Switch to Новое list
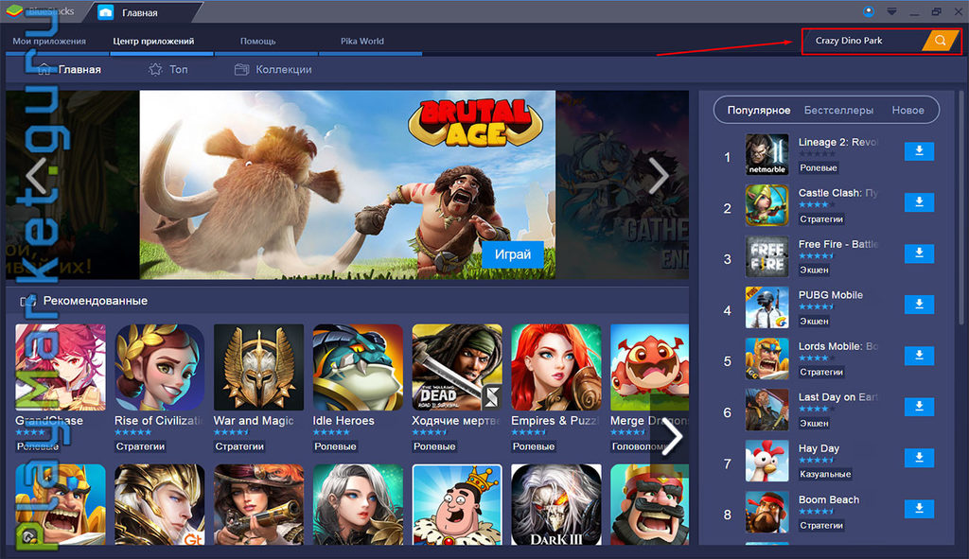The width and height of the screenshot is (969, 559). [907, 111]
